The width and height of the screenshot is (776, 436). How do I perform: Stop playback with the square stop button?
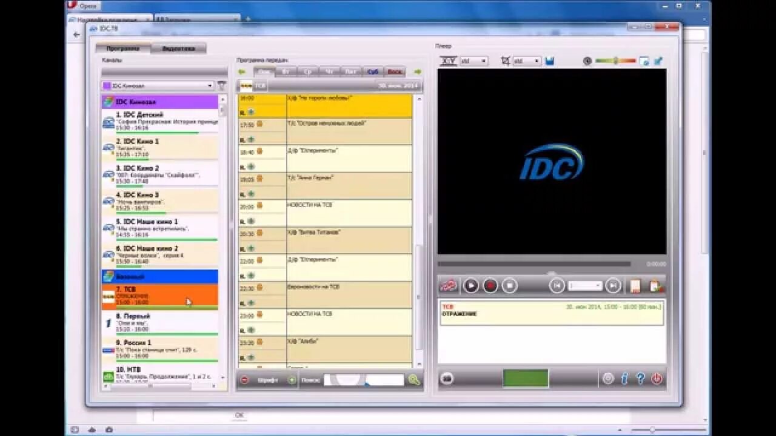[510, 285]
